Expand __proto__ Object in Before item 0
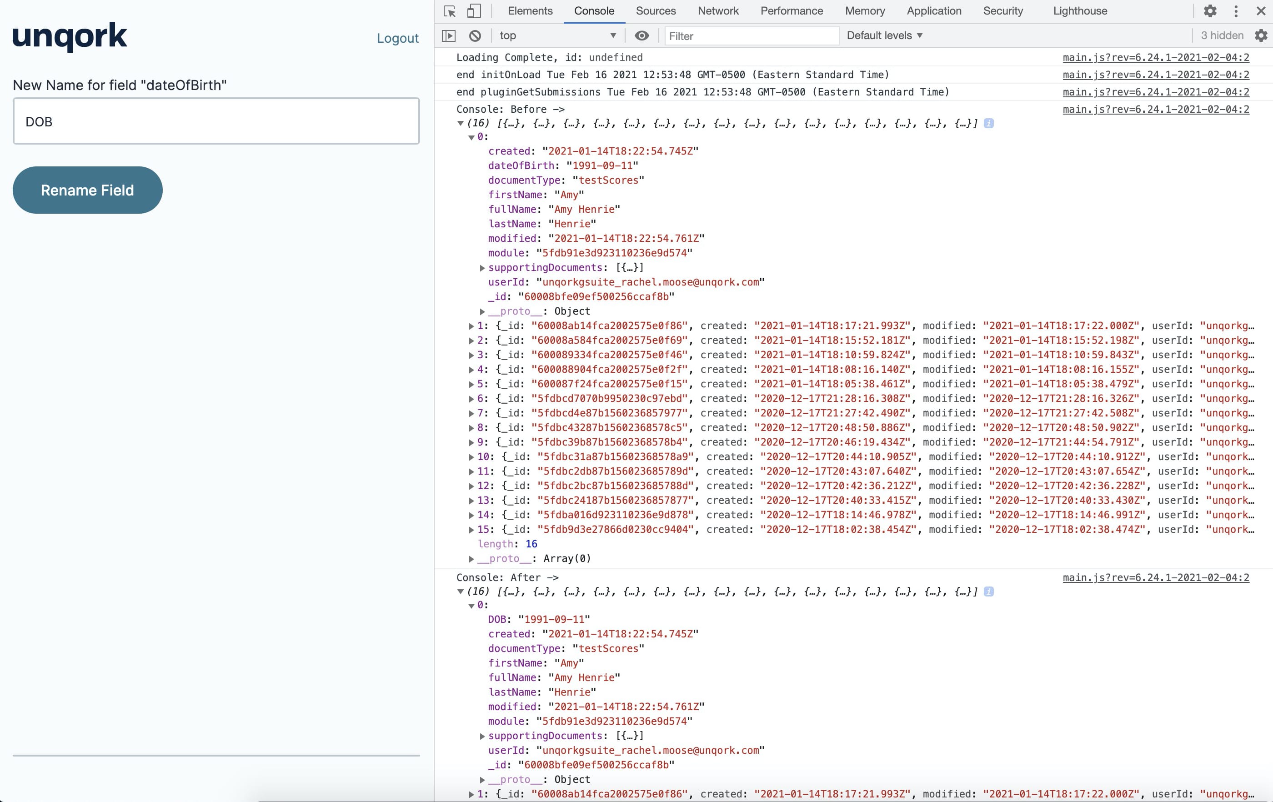 coord(482,312)
